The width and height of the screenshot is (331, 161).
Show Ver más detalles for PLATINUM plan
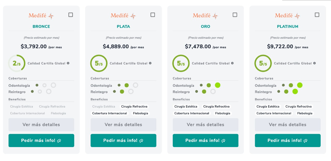click(288, 125)
